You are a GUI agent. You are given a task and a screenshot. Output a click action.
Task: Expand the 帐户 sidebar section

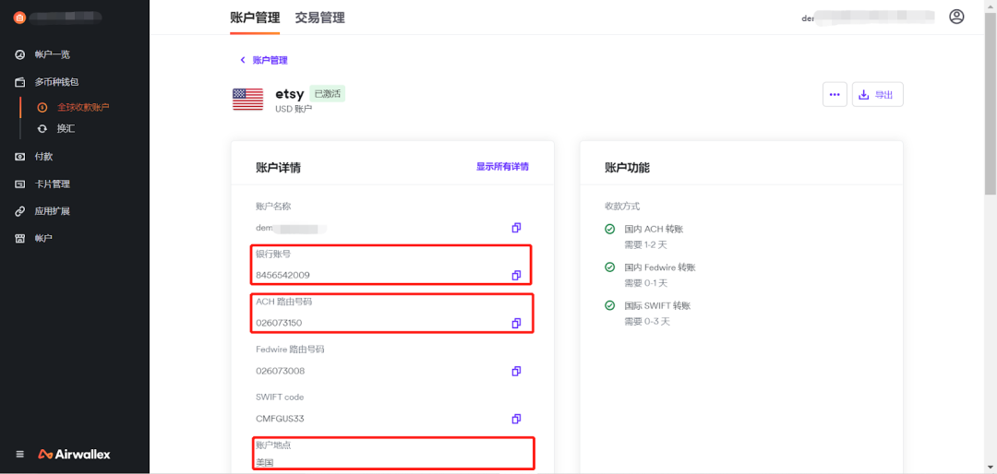[x=43, y=238]
